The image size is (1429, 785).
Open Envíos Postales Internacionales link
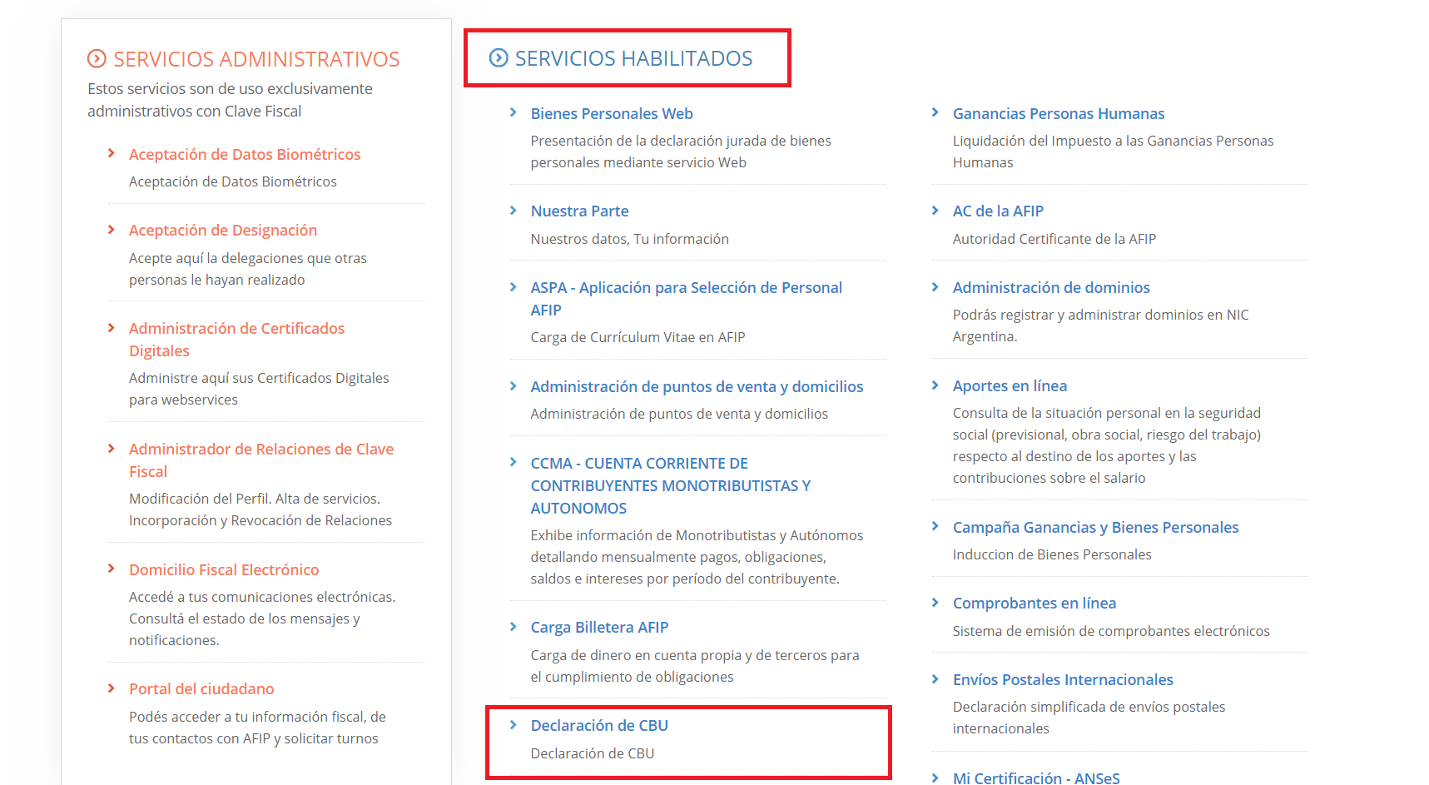click(x=1062, y=680)
